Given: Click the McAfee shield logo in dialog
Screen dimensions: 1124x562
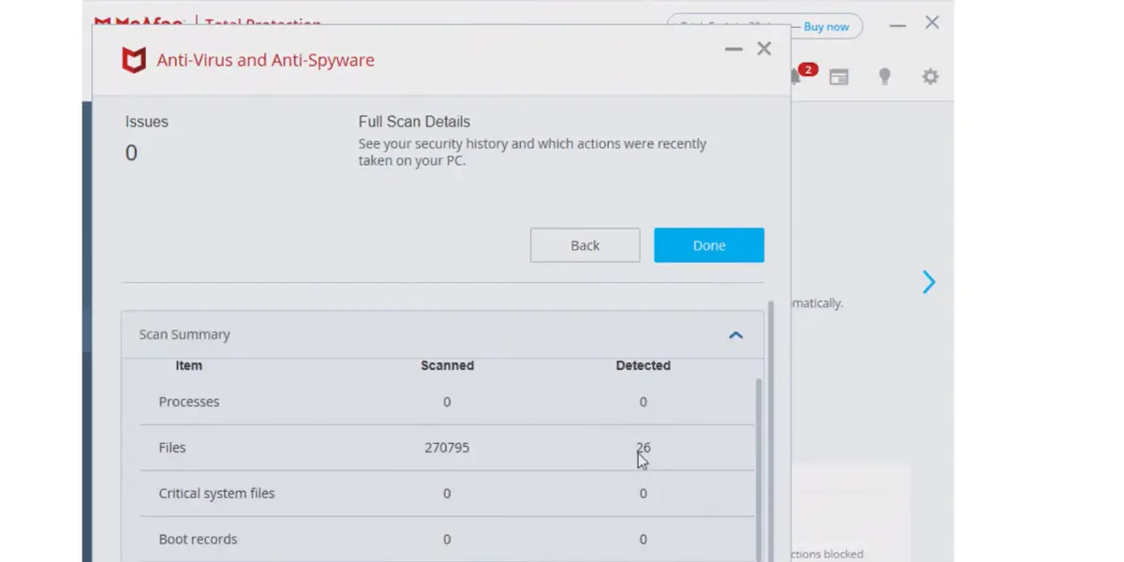Looking at the screenshot, I should pyautogui.click(x=134, y=61).
